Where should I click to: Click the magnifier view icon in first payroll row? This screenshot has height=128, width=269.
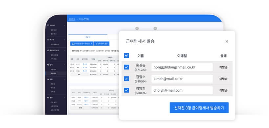click(83, 64)
